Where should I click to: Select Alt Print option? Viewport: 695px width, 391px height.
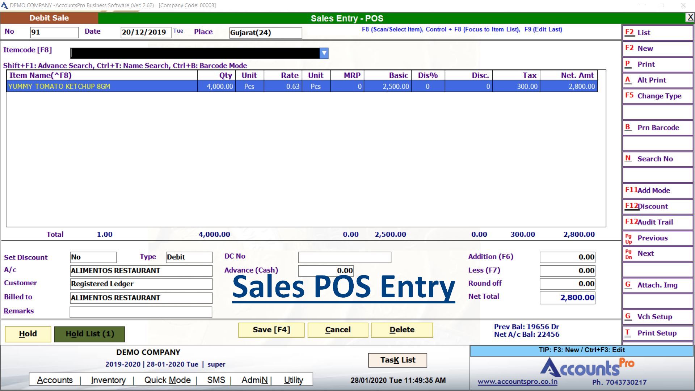[x=657, y=80]
